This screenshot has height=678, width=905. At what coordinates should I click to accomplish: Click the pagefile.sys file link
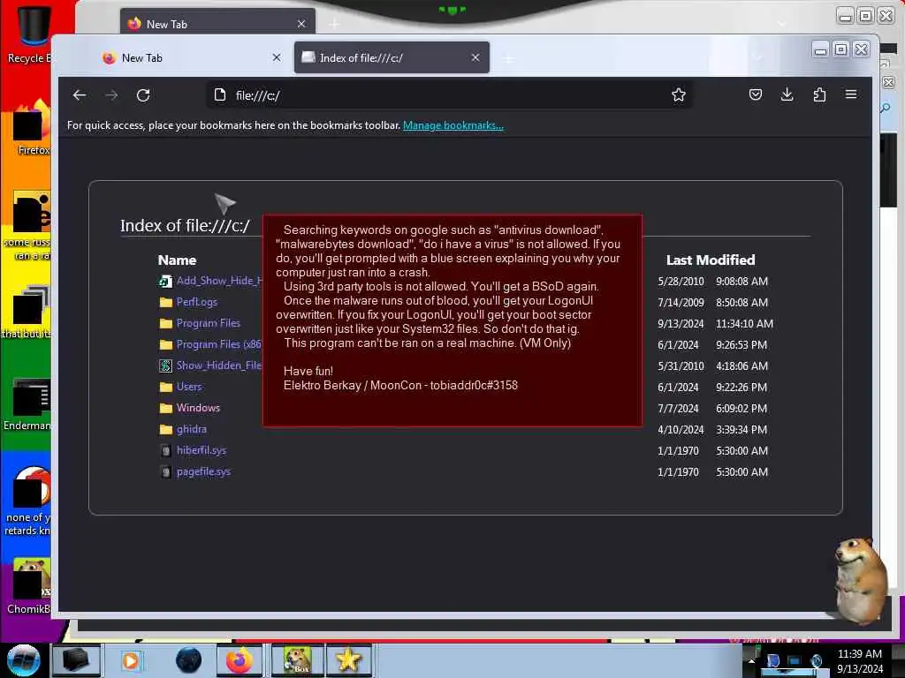point(203,471)
